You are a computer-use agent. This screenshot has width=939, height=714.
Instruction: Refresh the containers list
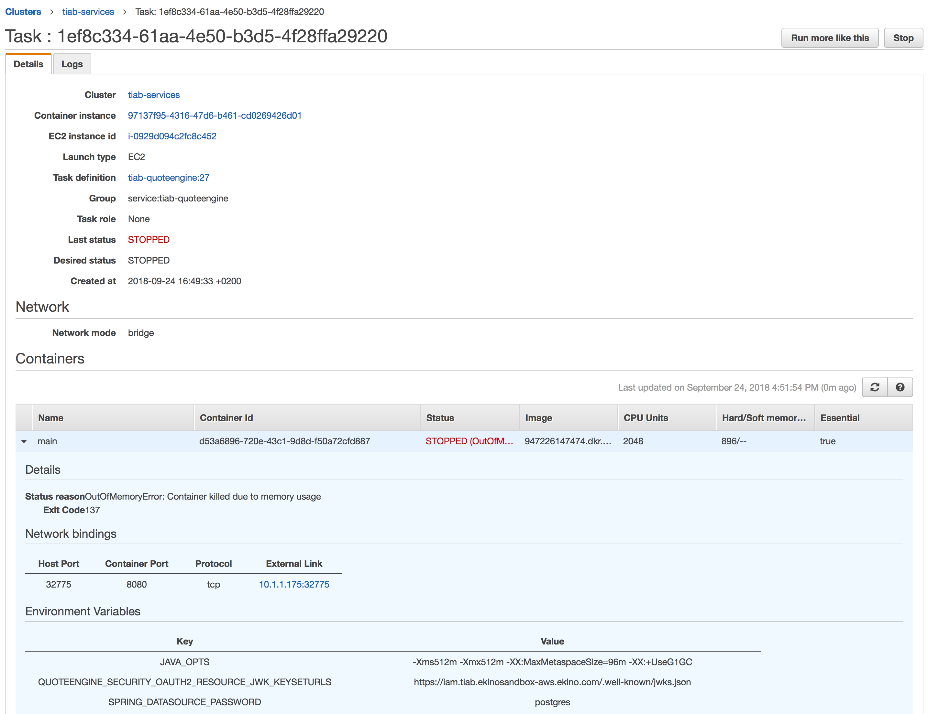[874, 387]
